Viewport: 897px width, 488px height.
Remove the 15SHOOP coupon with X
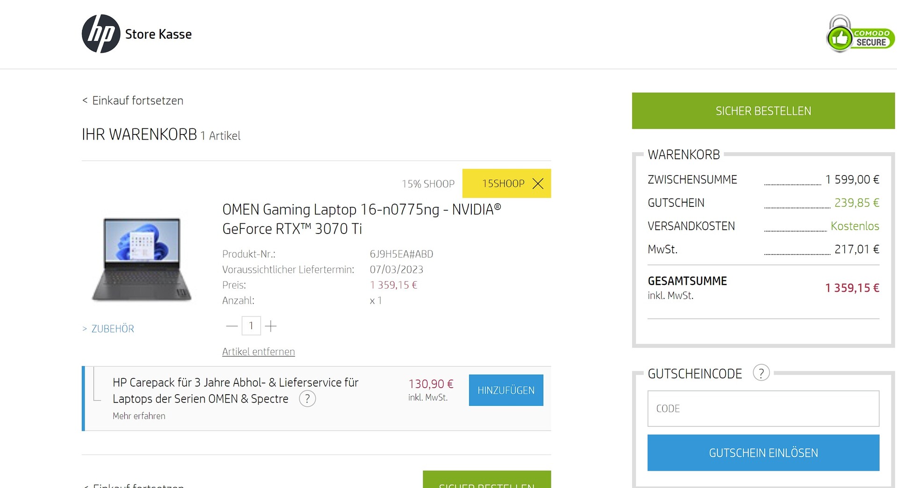pos(538,184)
